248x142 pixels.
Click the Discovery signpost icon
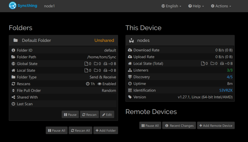(x=130, y=77)
